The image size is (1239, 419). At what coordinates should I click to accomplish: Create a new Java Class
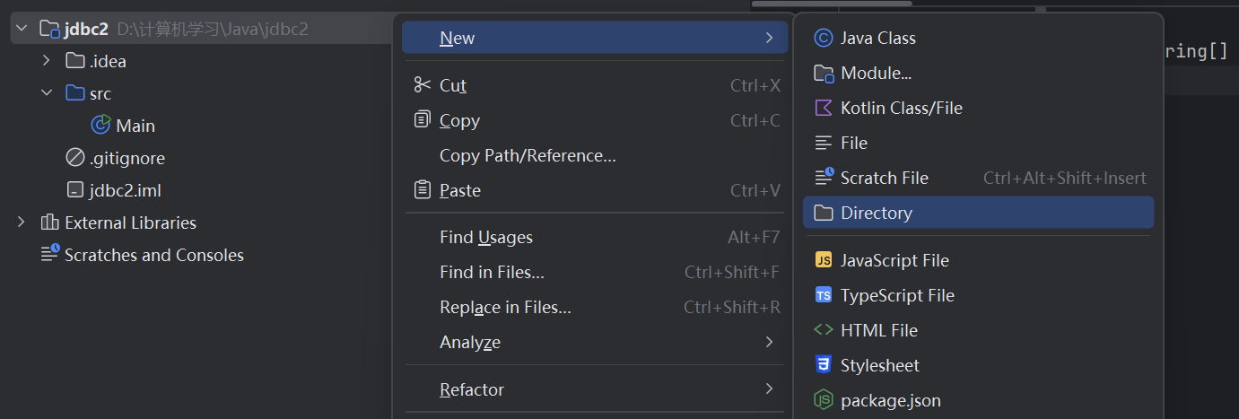(x=978, y=38)
